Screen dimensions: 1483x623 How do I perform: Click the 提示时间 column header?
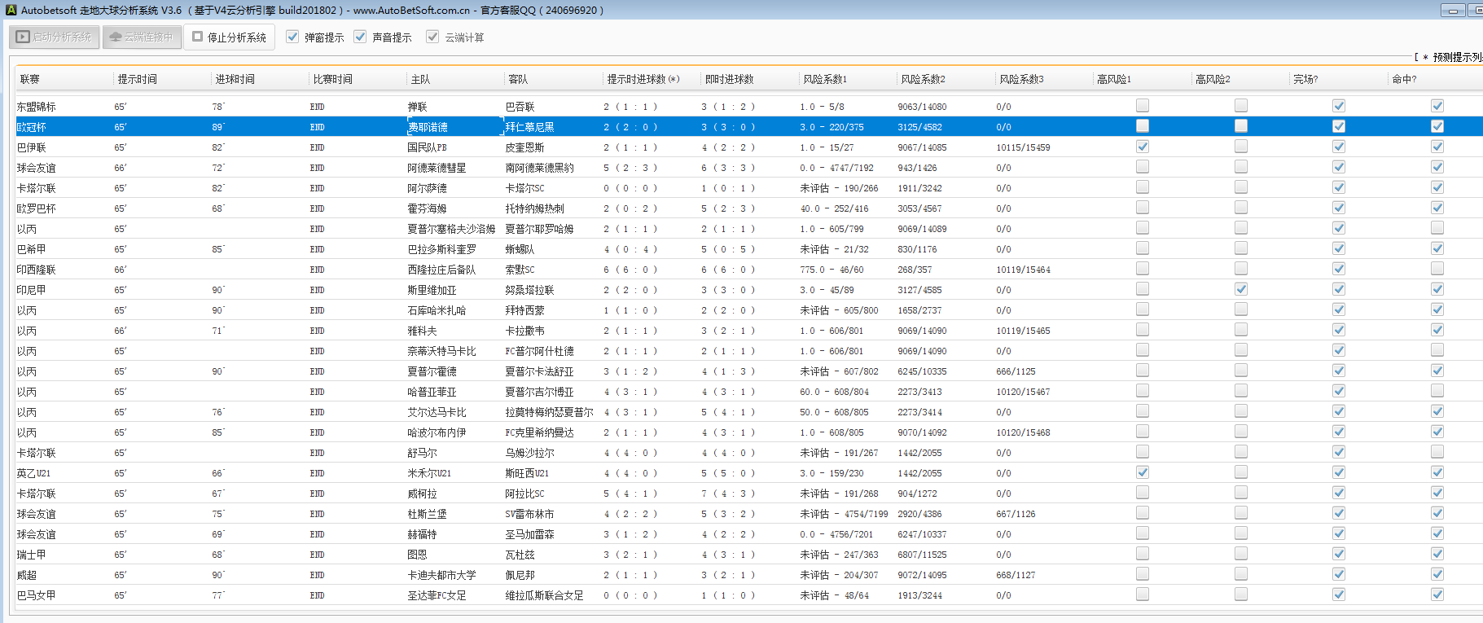(137, 79)
